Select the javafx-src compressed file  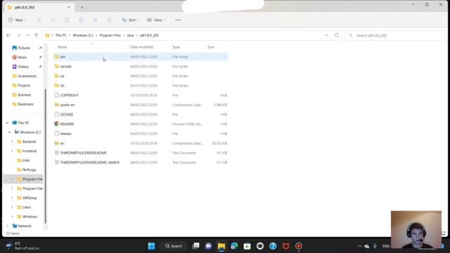click(x=141, y=105)
